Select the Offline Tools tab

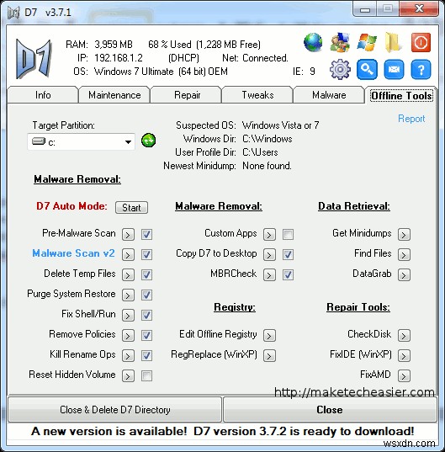click(x=401, y=95)
